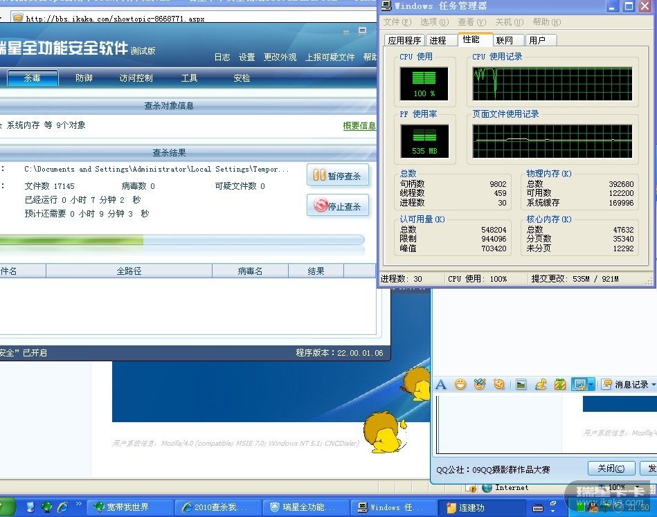Click the green umbrella Rising tray icon
Screen dimensions: 657x517
tap(606, 507)
